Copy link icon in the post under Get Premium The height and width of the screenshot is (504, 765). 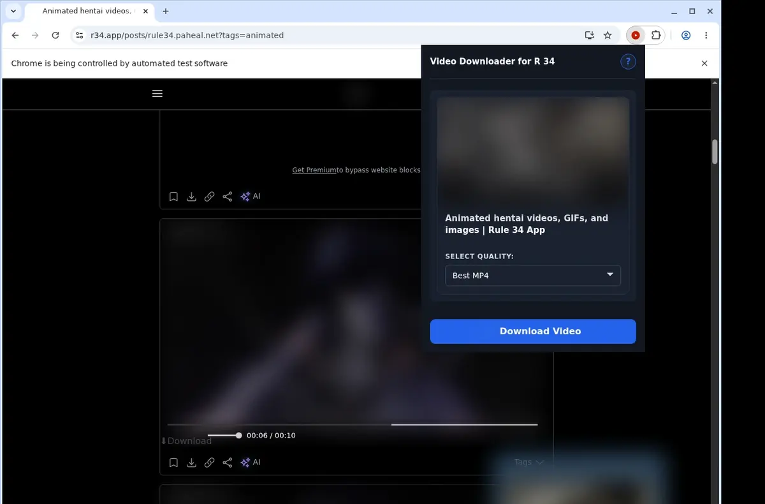pyautogui.click(x=209, y=196)
